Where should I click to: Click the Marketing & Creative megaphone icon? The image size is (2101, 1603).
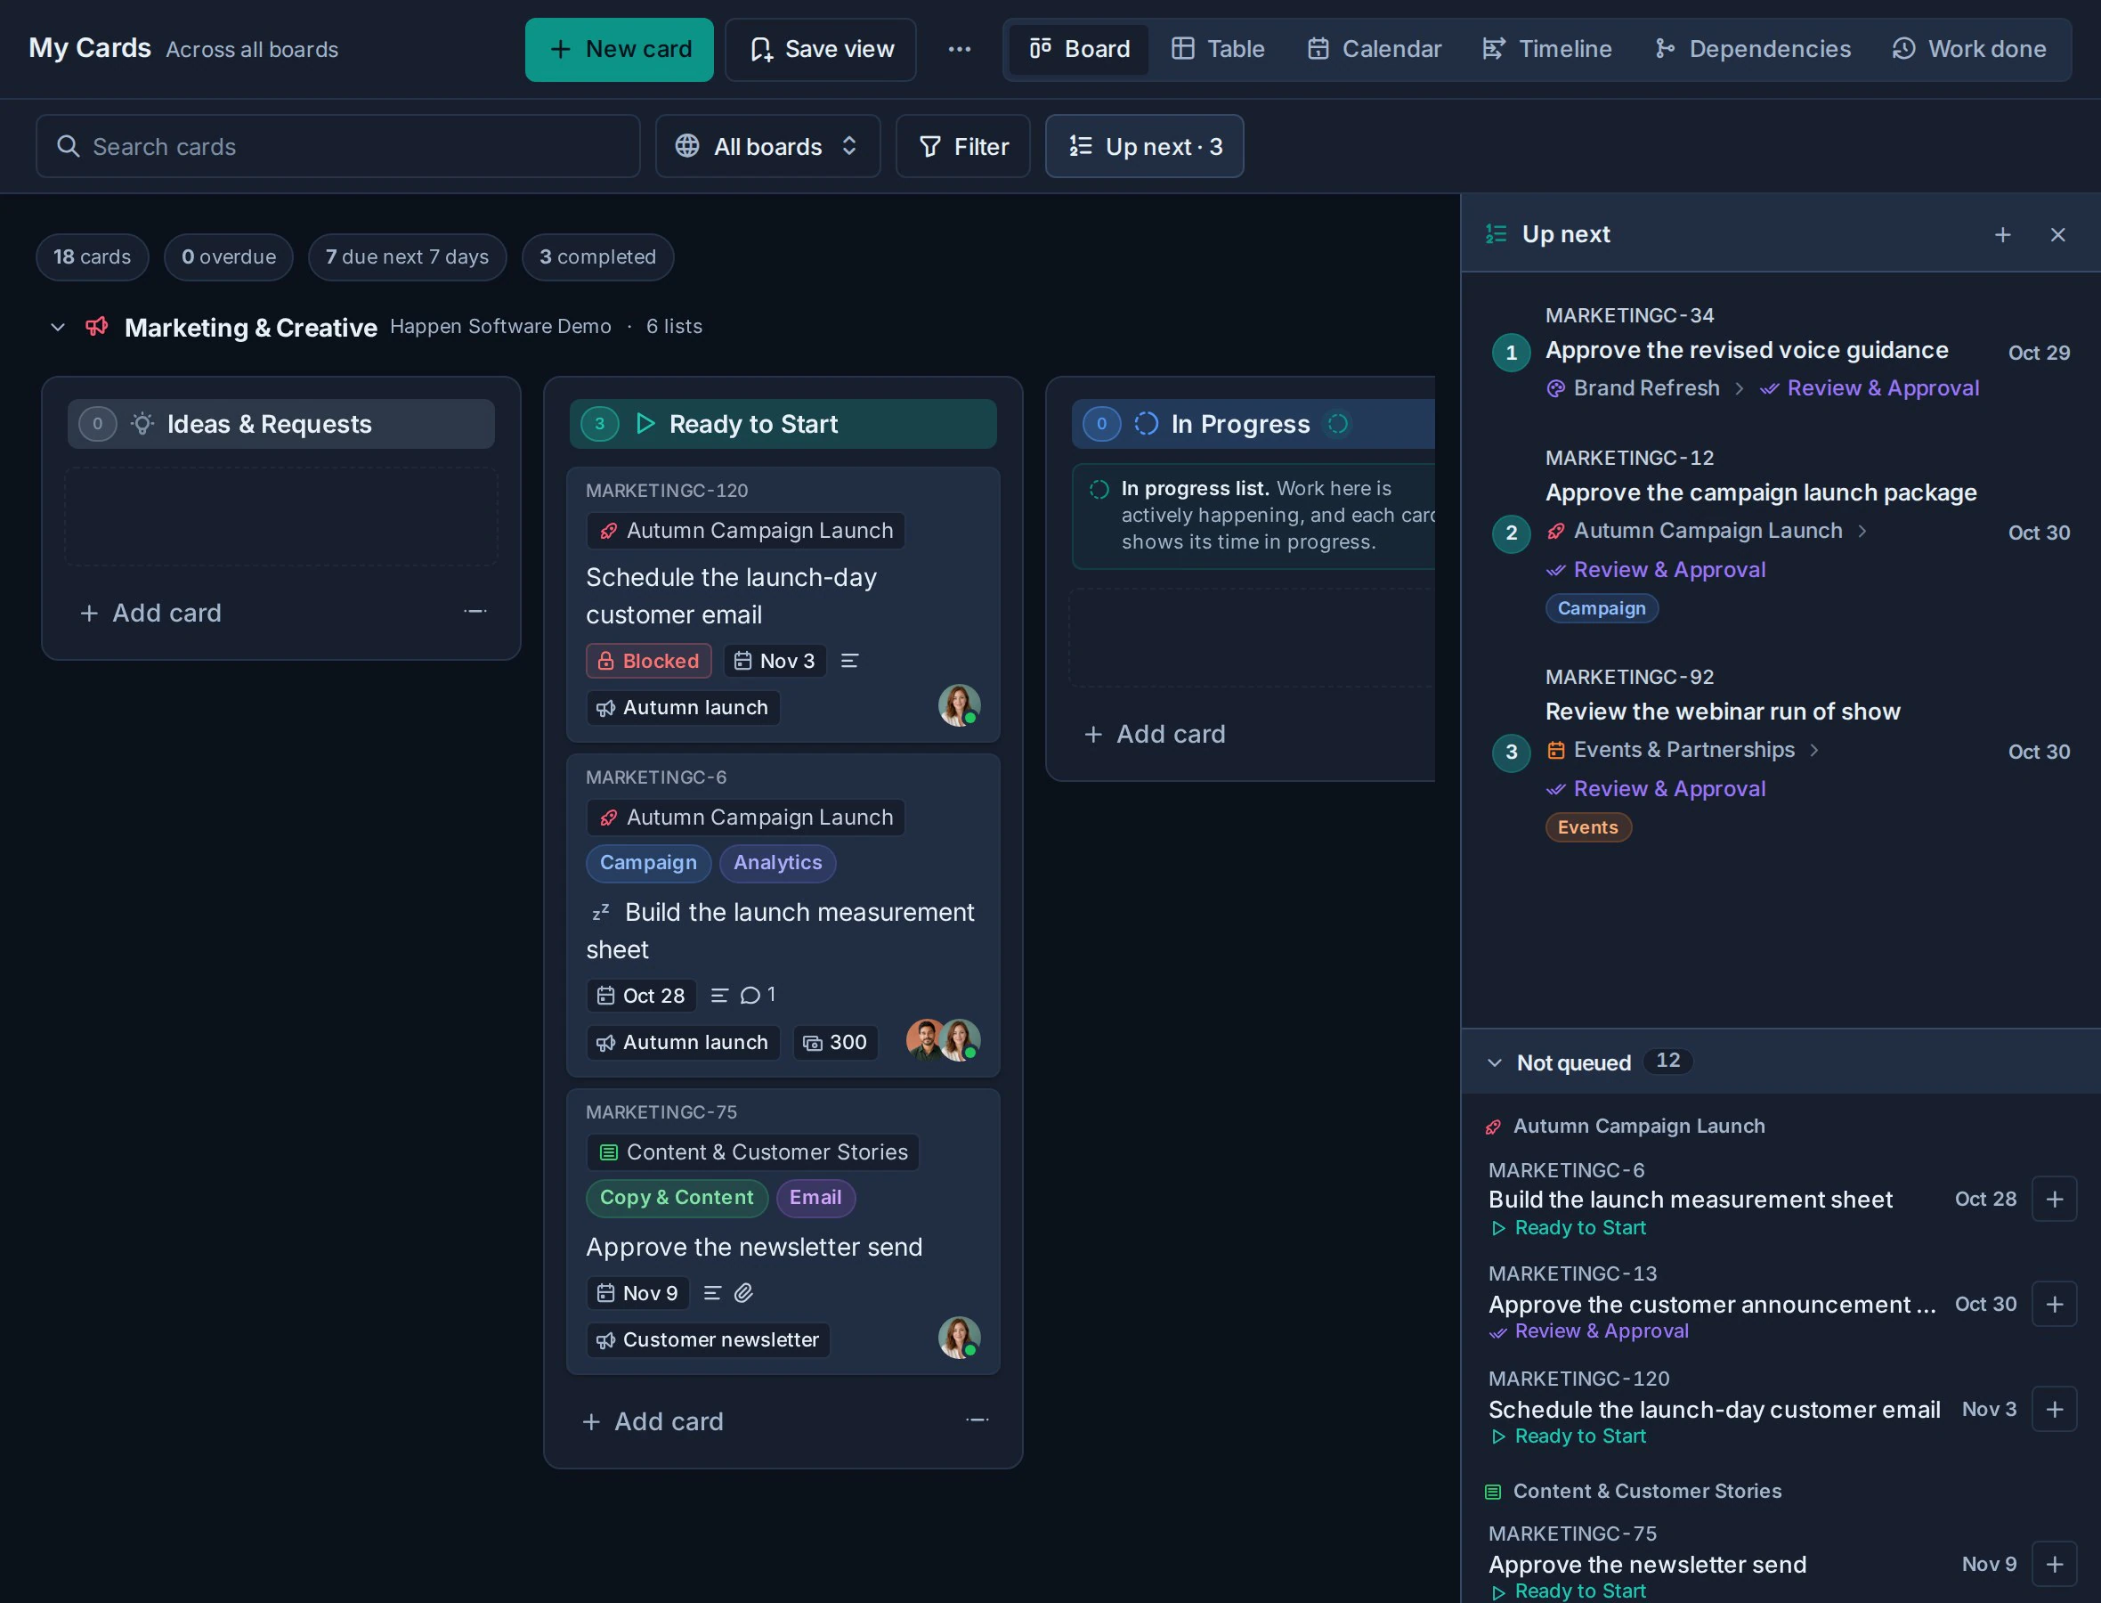click(x=96, y=328)
